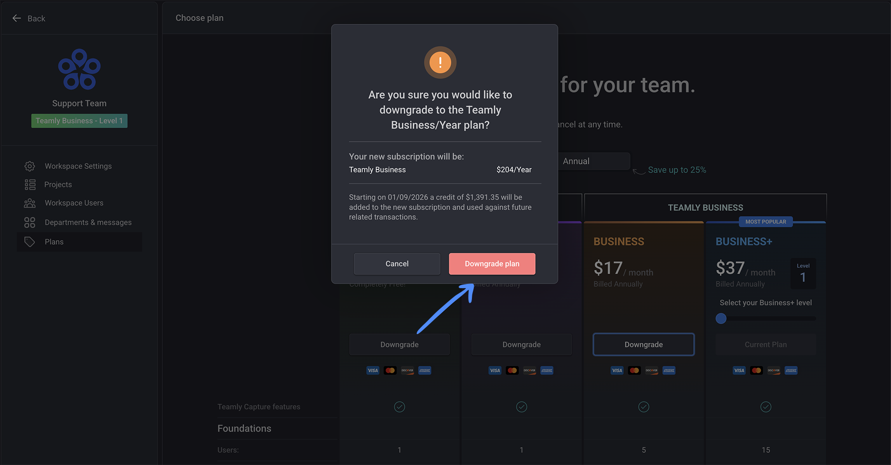
Task: Click the Level 1 indicator box
Action: pyautogui.click(x=803, y=273)
